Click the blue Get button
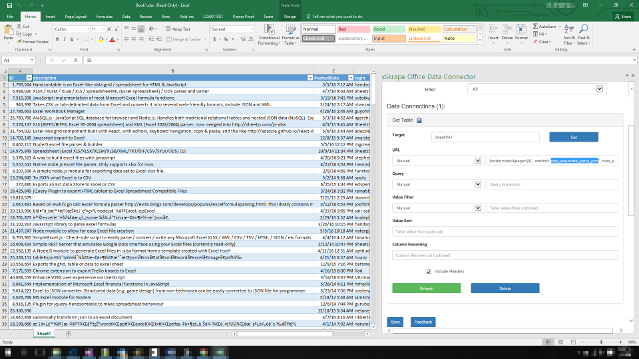This screenshot has height=359, width=639. (x=573, y=137)
